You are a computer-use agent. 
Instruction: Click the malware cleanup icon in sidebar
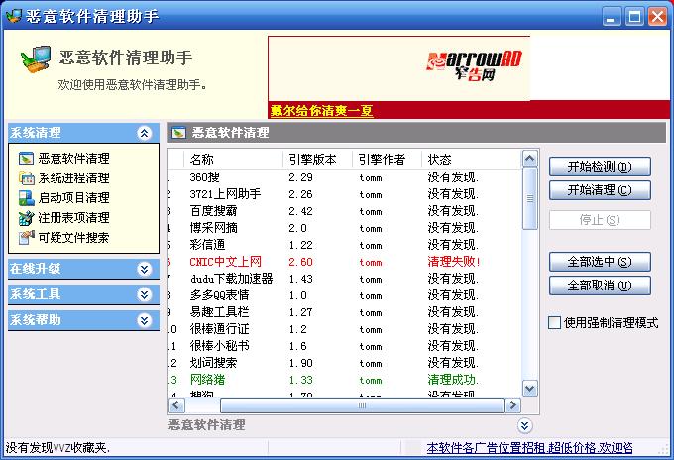[x=26, y=159]
